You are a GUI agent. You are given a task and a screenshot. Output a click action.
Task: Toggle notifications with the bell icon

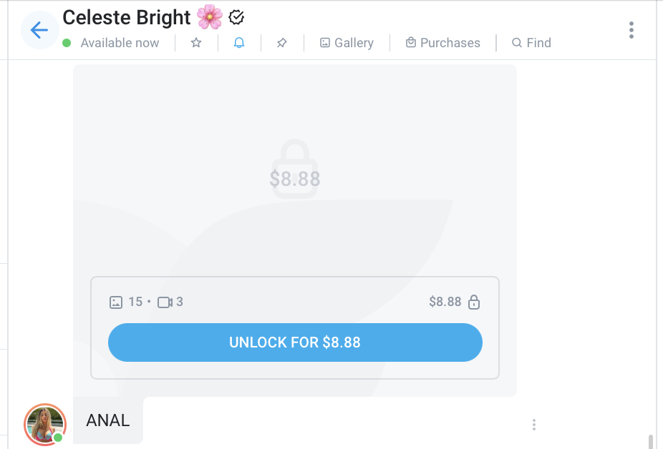(x=239, y=43)
